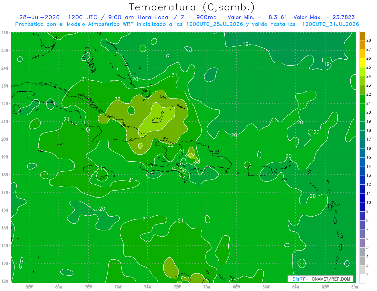Click the 19N latitude label
The image size is (377, 291).
(4, 157)
